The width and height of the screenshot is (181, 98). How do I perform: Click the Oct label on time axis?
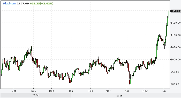click(14, 91)
